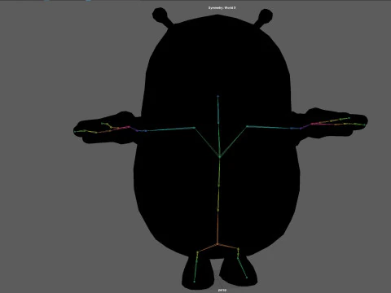391x293 pixels.
Task: Select the mid-spine joint on yellow-green bone
Action: pos(219,186)
